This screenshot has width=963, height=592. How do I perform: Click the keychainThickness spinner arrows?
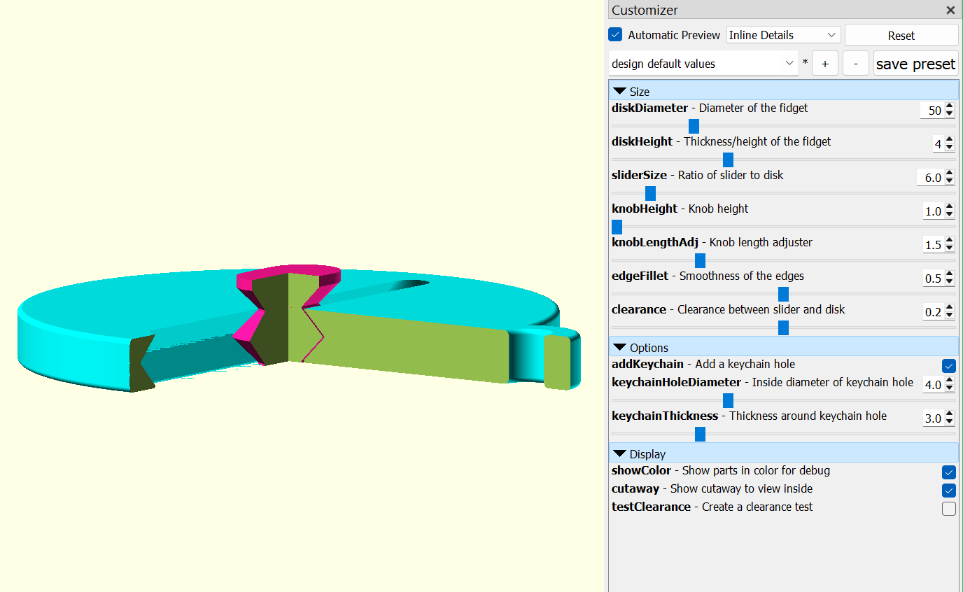950,418
